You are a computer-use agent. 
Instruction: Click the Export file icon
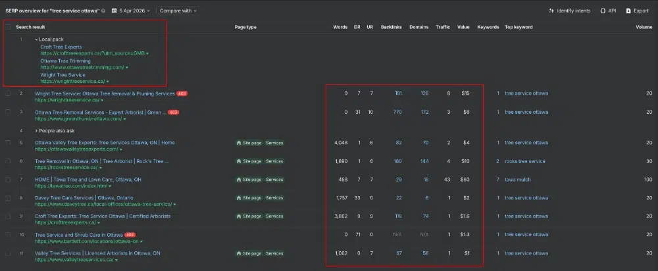(628, 11)
